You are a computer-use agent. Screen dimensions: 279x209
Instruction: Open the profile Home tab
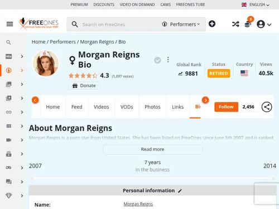click(53, 107)
